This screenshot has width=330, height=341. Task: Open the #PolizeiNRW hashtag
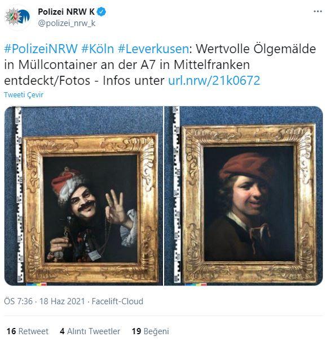41,49
